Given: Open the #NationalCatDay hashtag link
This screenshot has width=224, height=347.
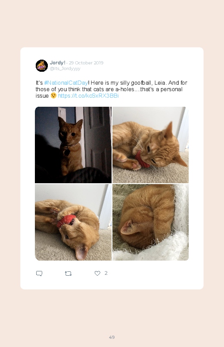Looking at the screenshot, I should (x=66, y=83).
